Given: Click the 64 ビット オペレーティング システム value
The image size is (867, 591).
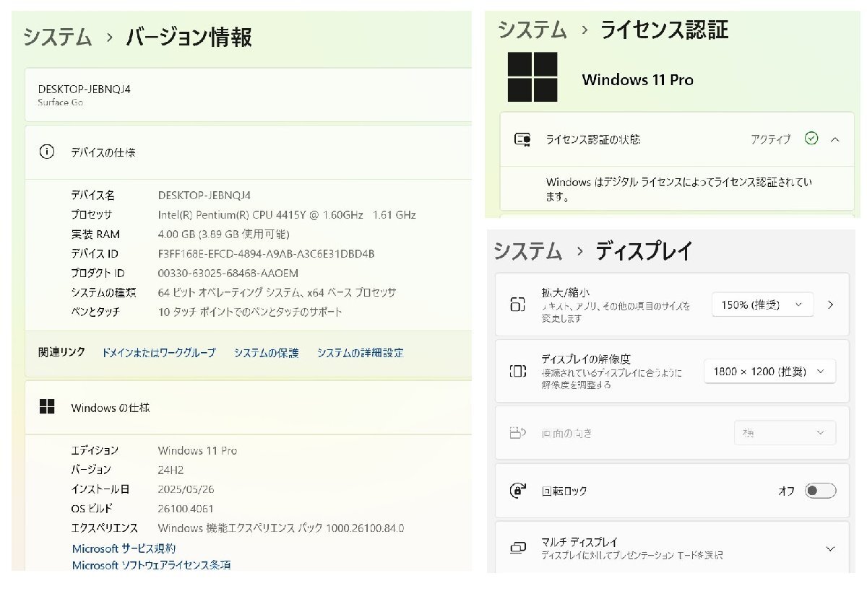Looking at the screenshot, I should coord(277,293).
